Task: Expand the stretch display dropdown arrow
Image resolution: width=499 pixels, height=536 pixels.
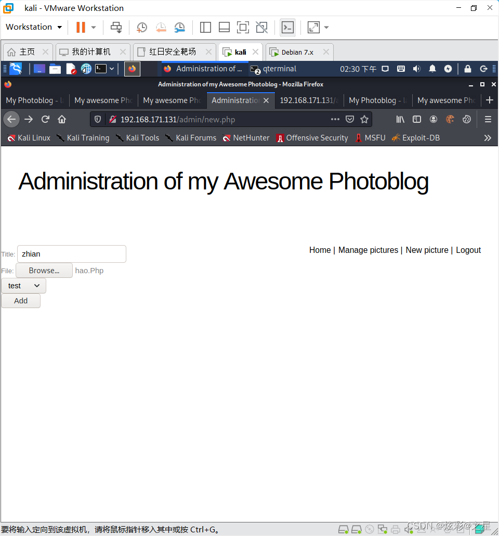Action: point(326,28)
